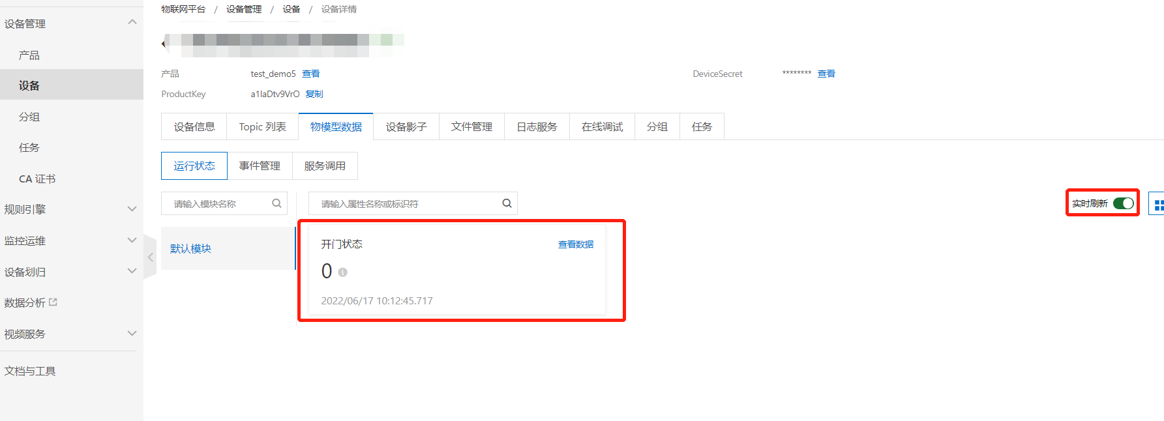The height and width of the screenshot is (421, 1164).
Task: Open 设备 in the sidebar
Action: [x=72, y=85]
